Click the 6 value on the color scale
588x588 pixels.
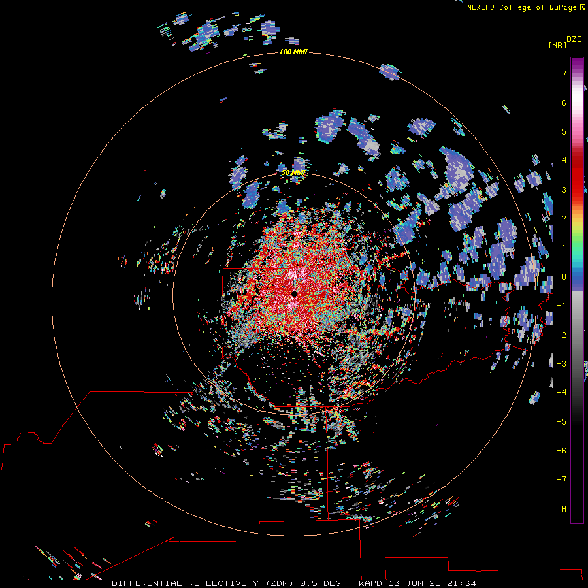[x=564, y=103]
